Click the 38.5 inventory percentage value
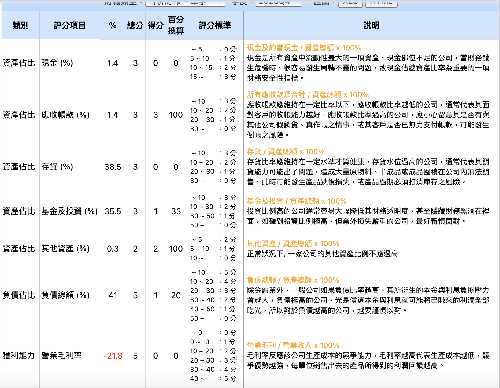The height and width of the screenshot is (388, 500). [113, 167]
